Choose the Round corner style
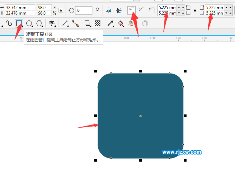235x180 pixels. [132, 10]
